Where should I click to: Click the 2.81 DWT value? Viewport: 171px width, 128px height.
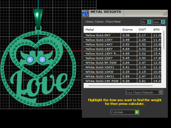tap(142, 81)
